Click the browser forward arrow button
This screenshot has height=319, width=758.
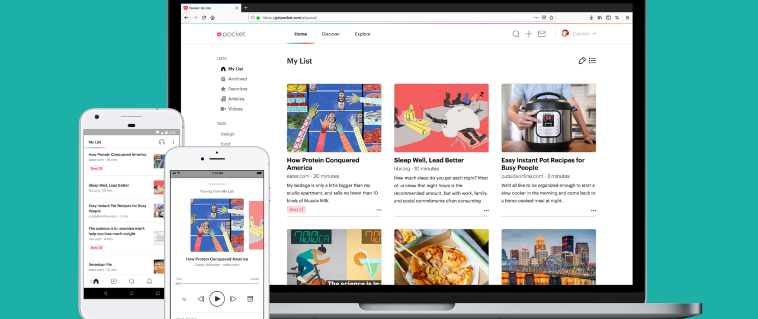click(x=195, y=18)
